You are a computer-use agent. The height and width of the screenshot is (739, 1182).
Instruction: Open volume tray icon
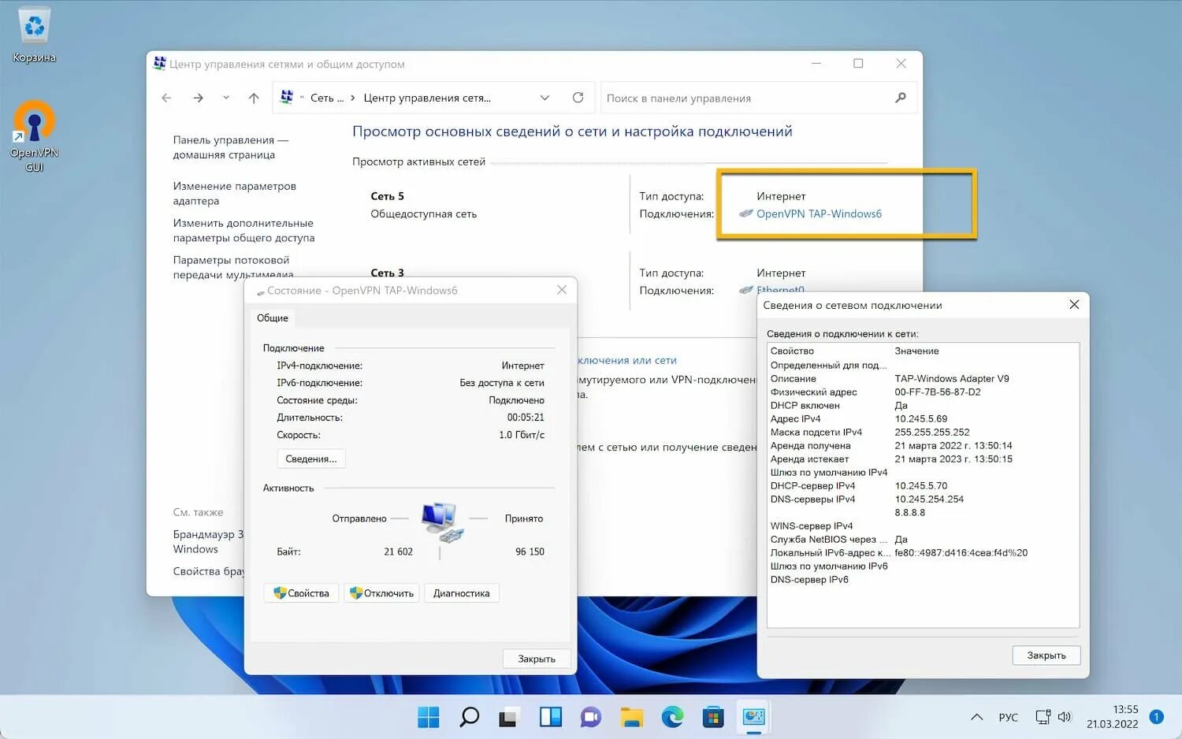click(x=1065, y=717)
